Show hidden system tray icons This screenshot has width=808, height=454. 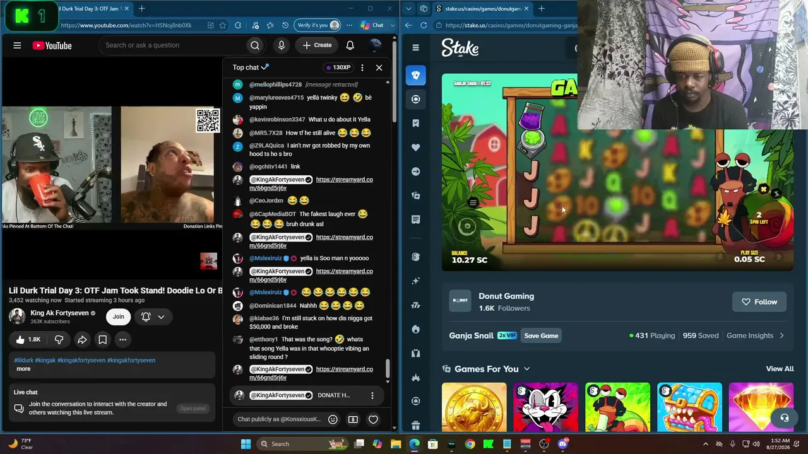[705, 444]
